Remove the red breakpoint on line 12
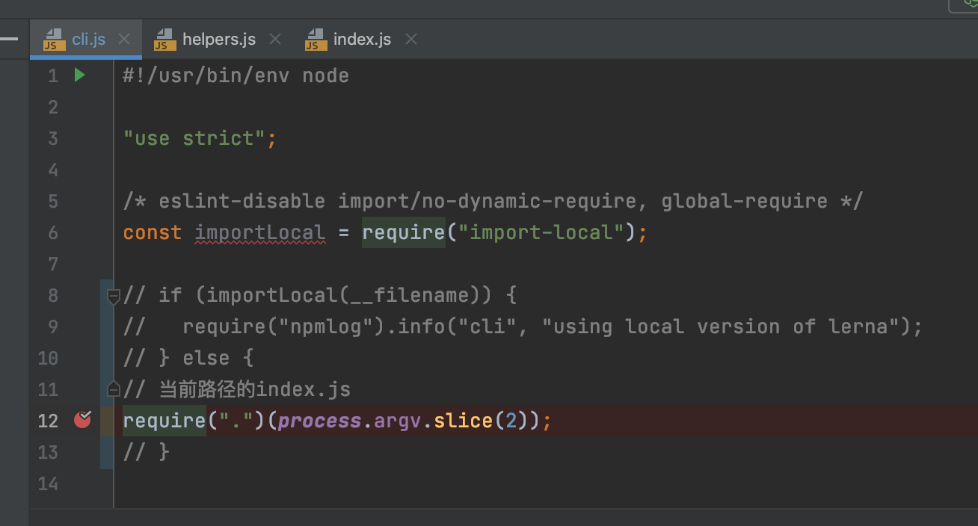Image resolution: width=978 pixels, height=526 pixels. (x=82, y=420)
